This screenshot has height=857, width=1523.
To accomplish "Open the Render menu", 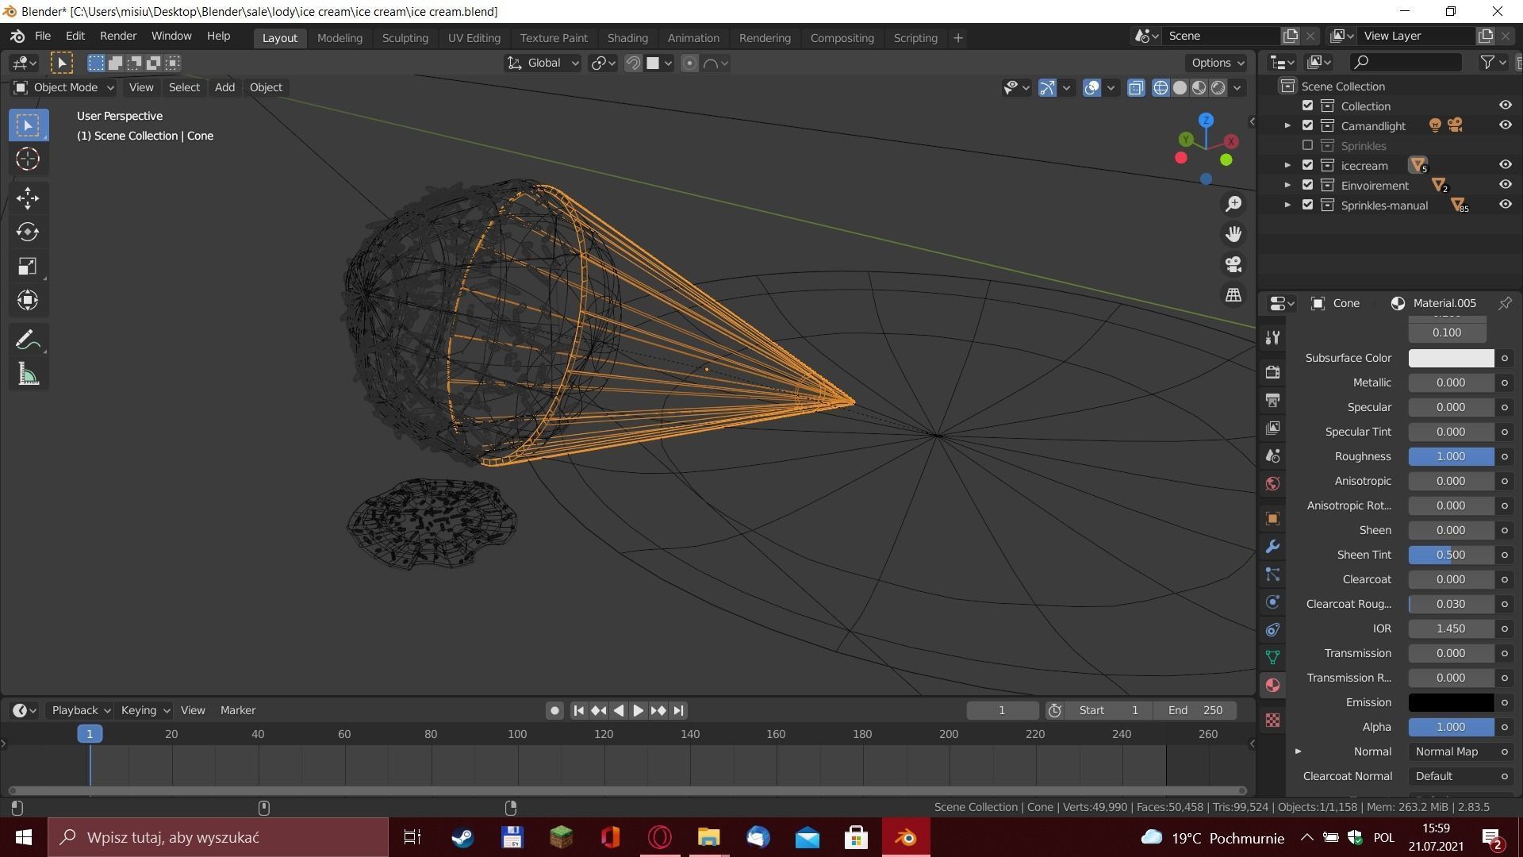I will [117, 36].
